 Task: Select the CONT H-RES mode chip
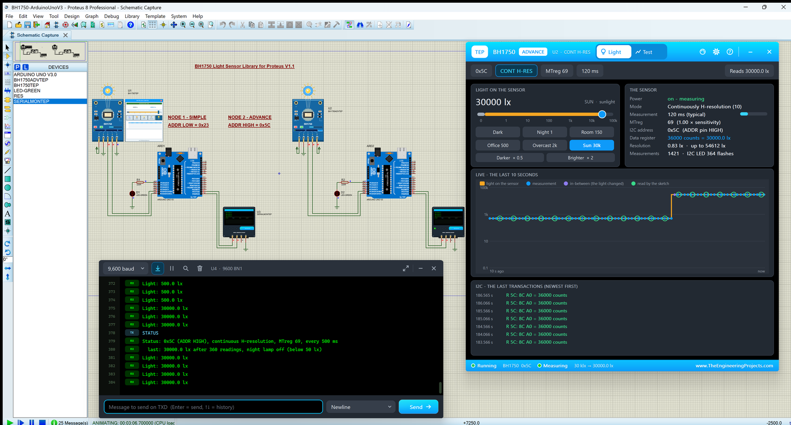pos(516,71)
